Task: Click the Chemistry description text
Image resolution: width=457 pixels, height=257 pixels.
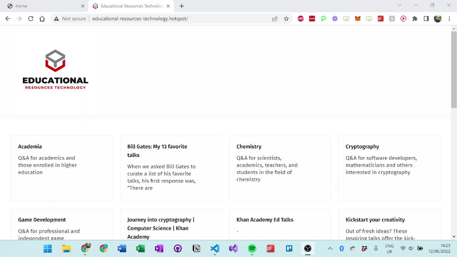Action: 267,168
